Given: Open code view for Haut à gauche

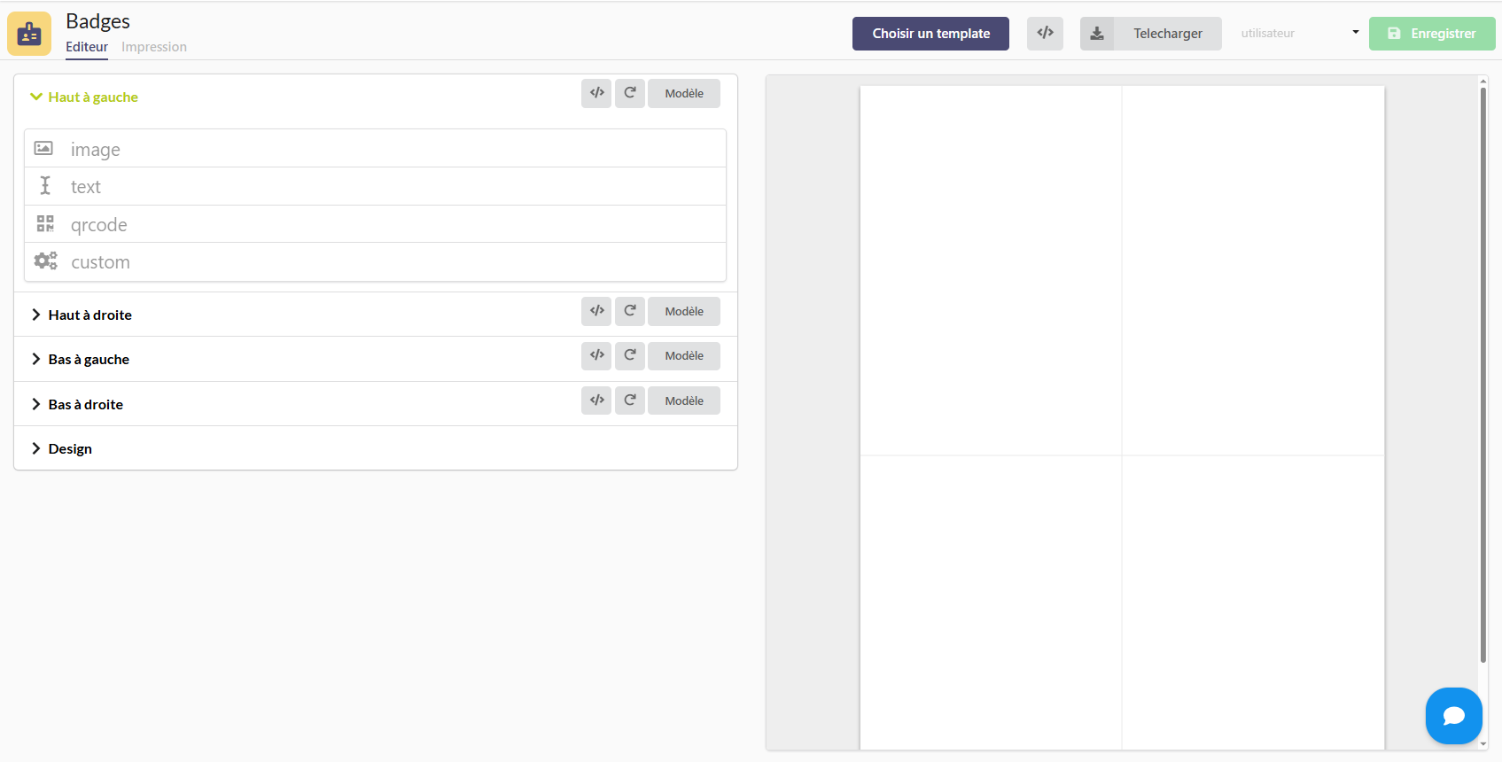Looking at the screenshot, I should [596, 93].
